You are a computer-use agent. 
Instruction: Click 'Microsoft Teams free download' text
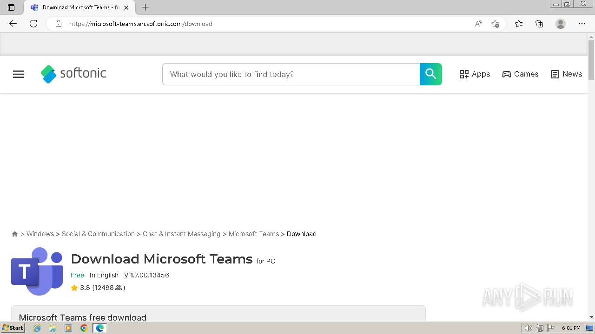83,317
